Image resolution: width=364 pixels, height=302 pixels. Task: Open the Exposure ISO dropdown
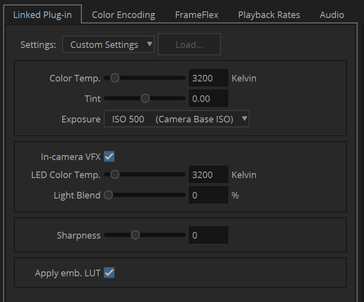pos(176,119)
